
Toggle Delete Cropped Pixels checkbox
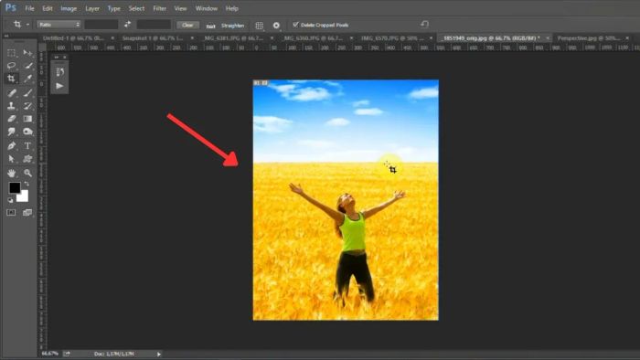[295, 25]
